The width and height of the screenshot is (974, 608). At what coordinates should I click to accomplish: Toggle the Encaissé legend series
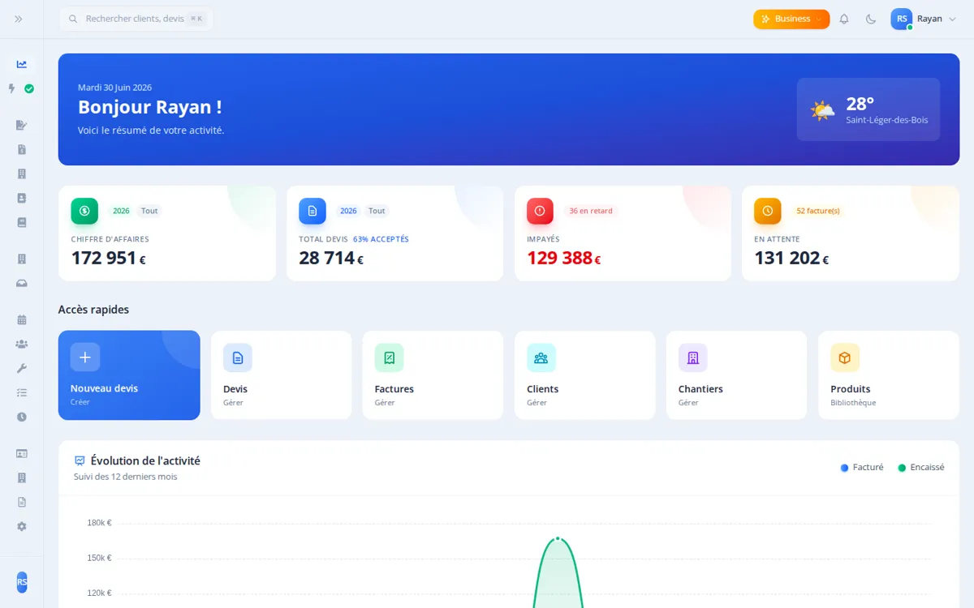point(921,468)
